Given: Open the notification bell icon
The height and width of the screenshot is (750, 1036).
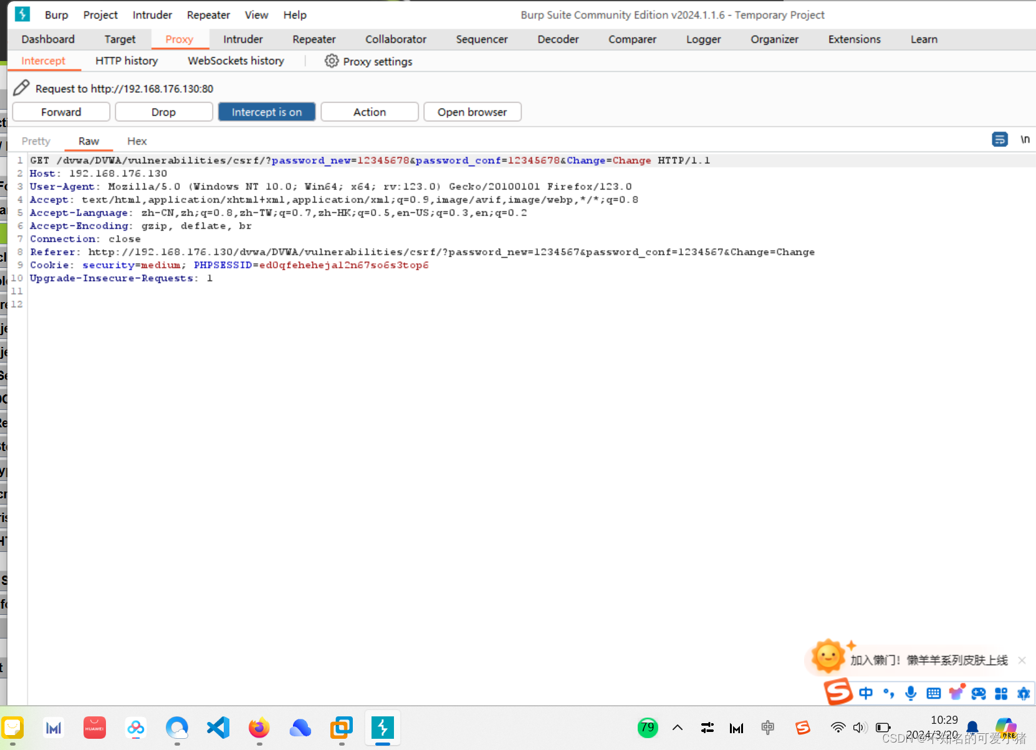Looking at the screenshot, I should pyautogui.click(x=972, y=728).
